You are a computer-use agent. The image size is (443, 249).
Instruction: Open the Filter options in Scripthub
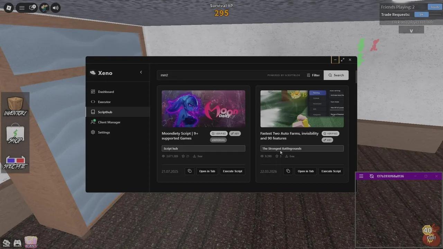tap(313, 75)
